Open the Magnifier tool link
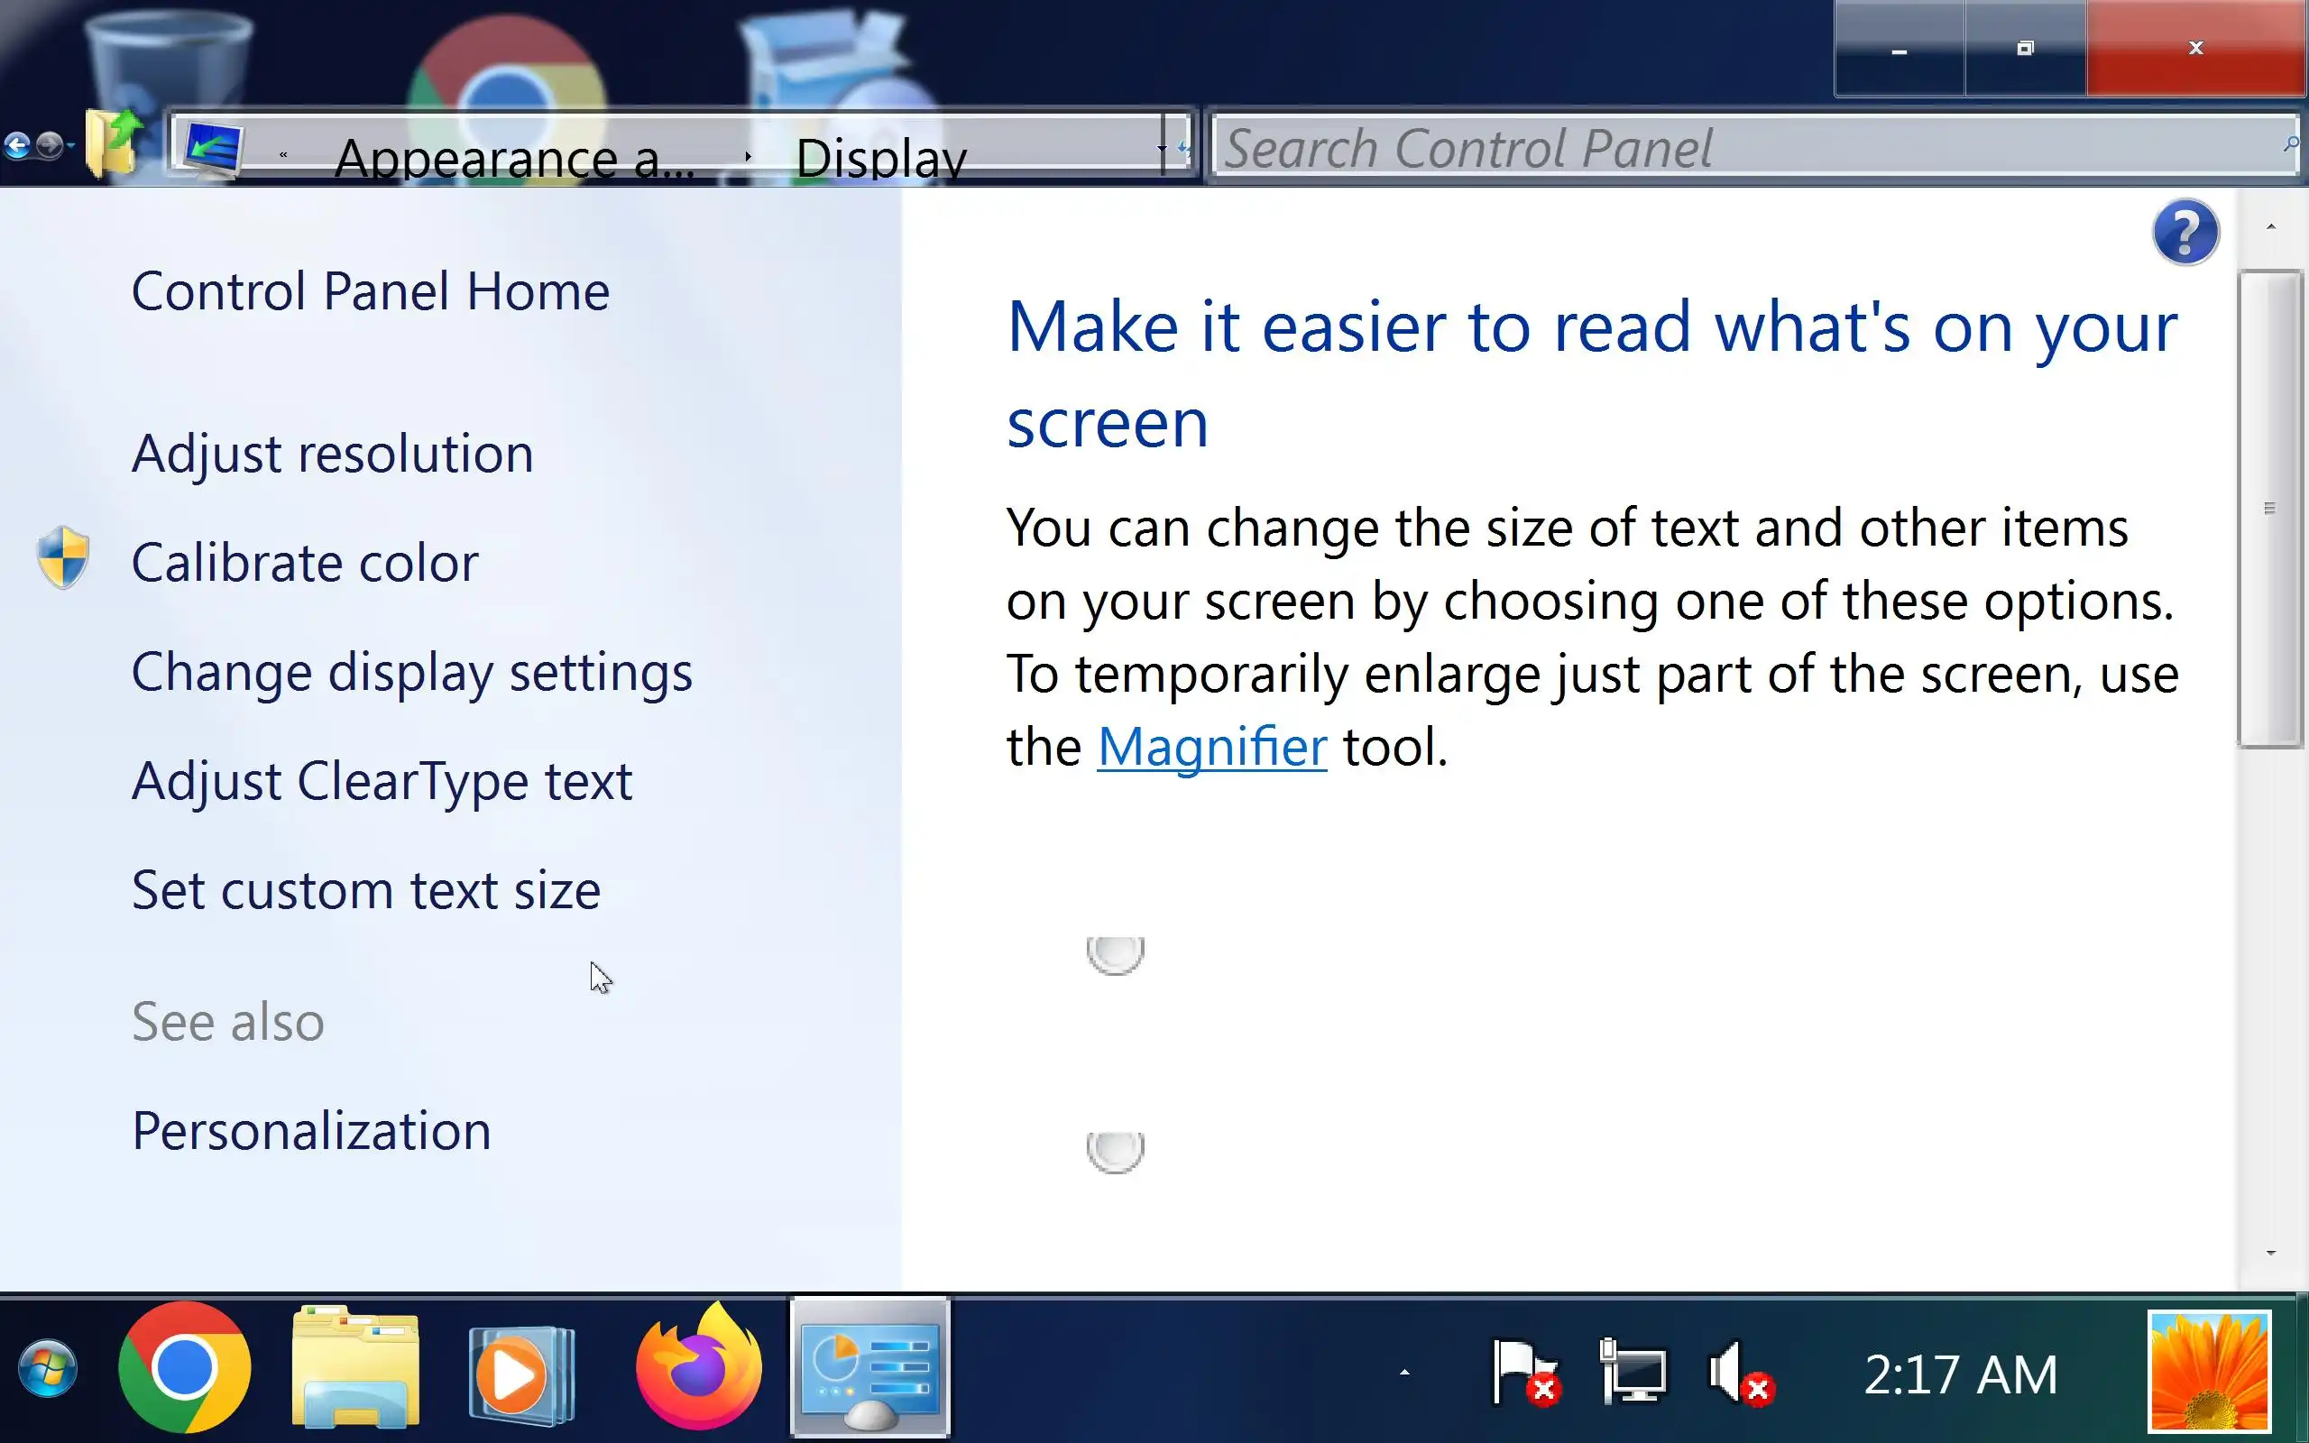Viewport: 2309px width, 1443px height. (x=1210, y=747)
